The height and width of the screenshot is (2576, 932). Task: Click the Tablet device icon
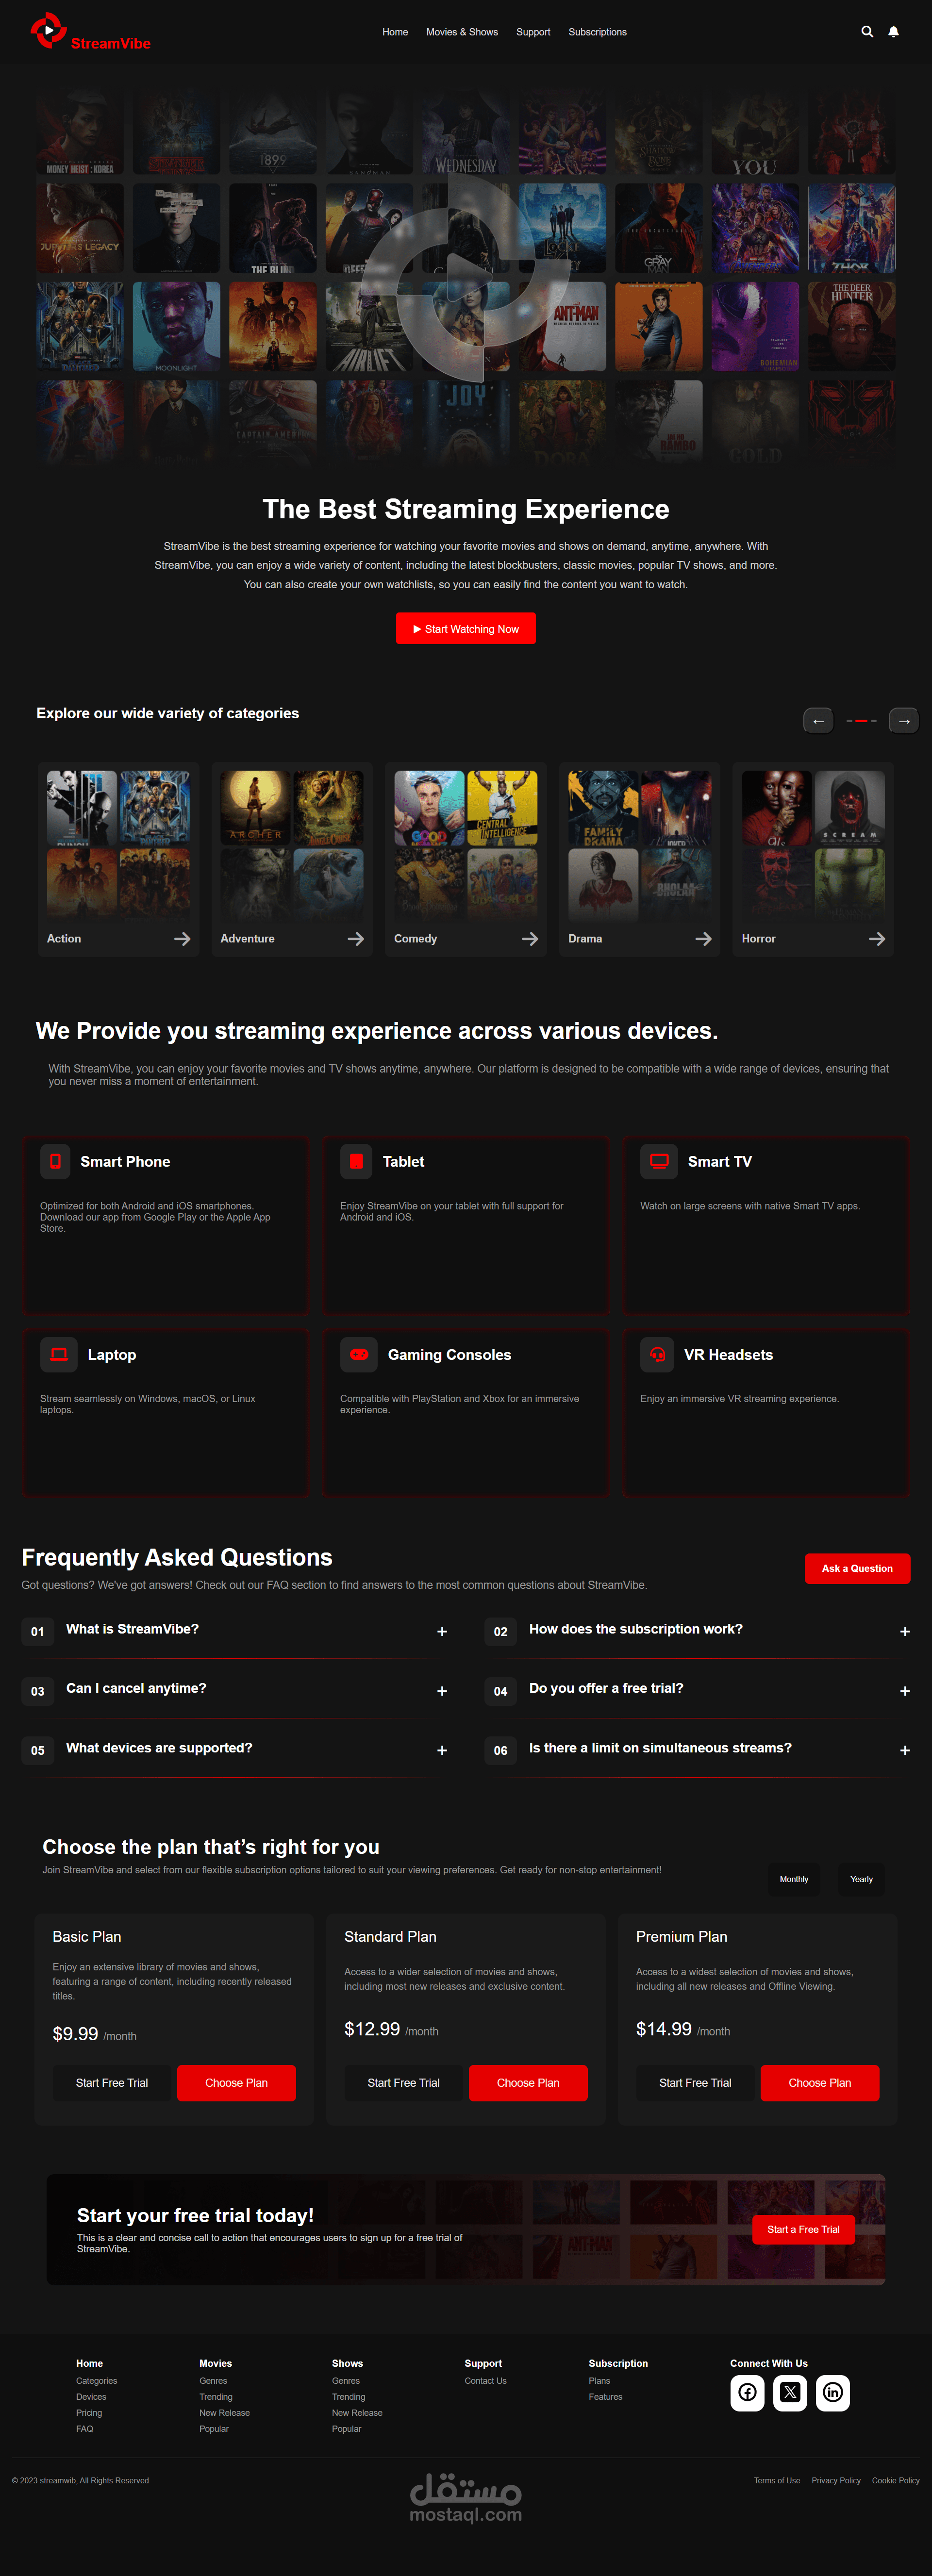pos(356,1161)
